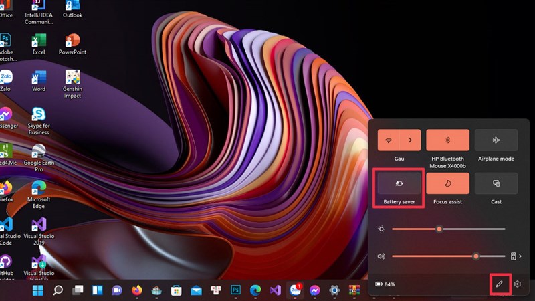This screenshot has height=301, width=535.
Task: Open the Widgets panel from taskbar
Action: click(x=97, y=290)
